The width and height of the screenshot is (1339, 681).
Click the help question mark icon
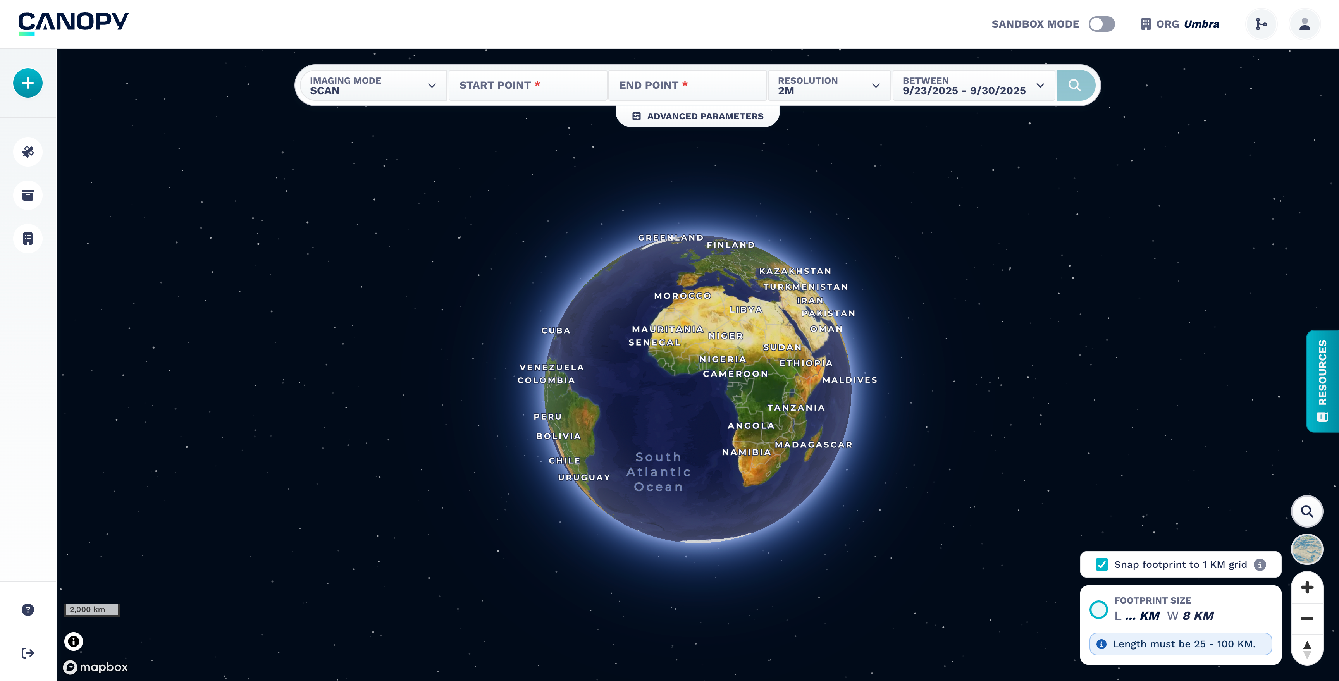[x=28, y=609]
